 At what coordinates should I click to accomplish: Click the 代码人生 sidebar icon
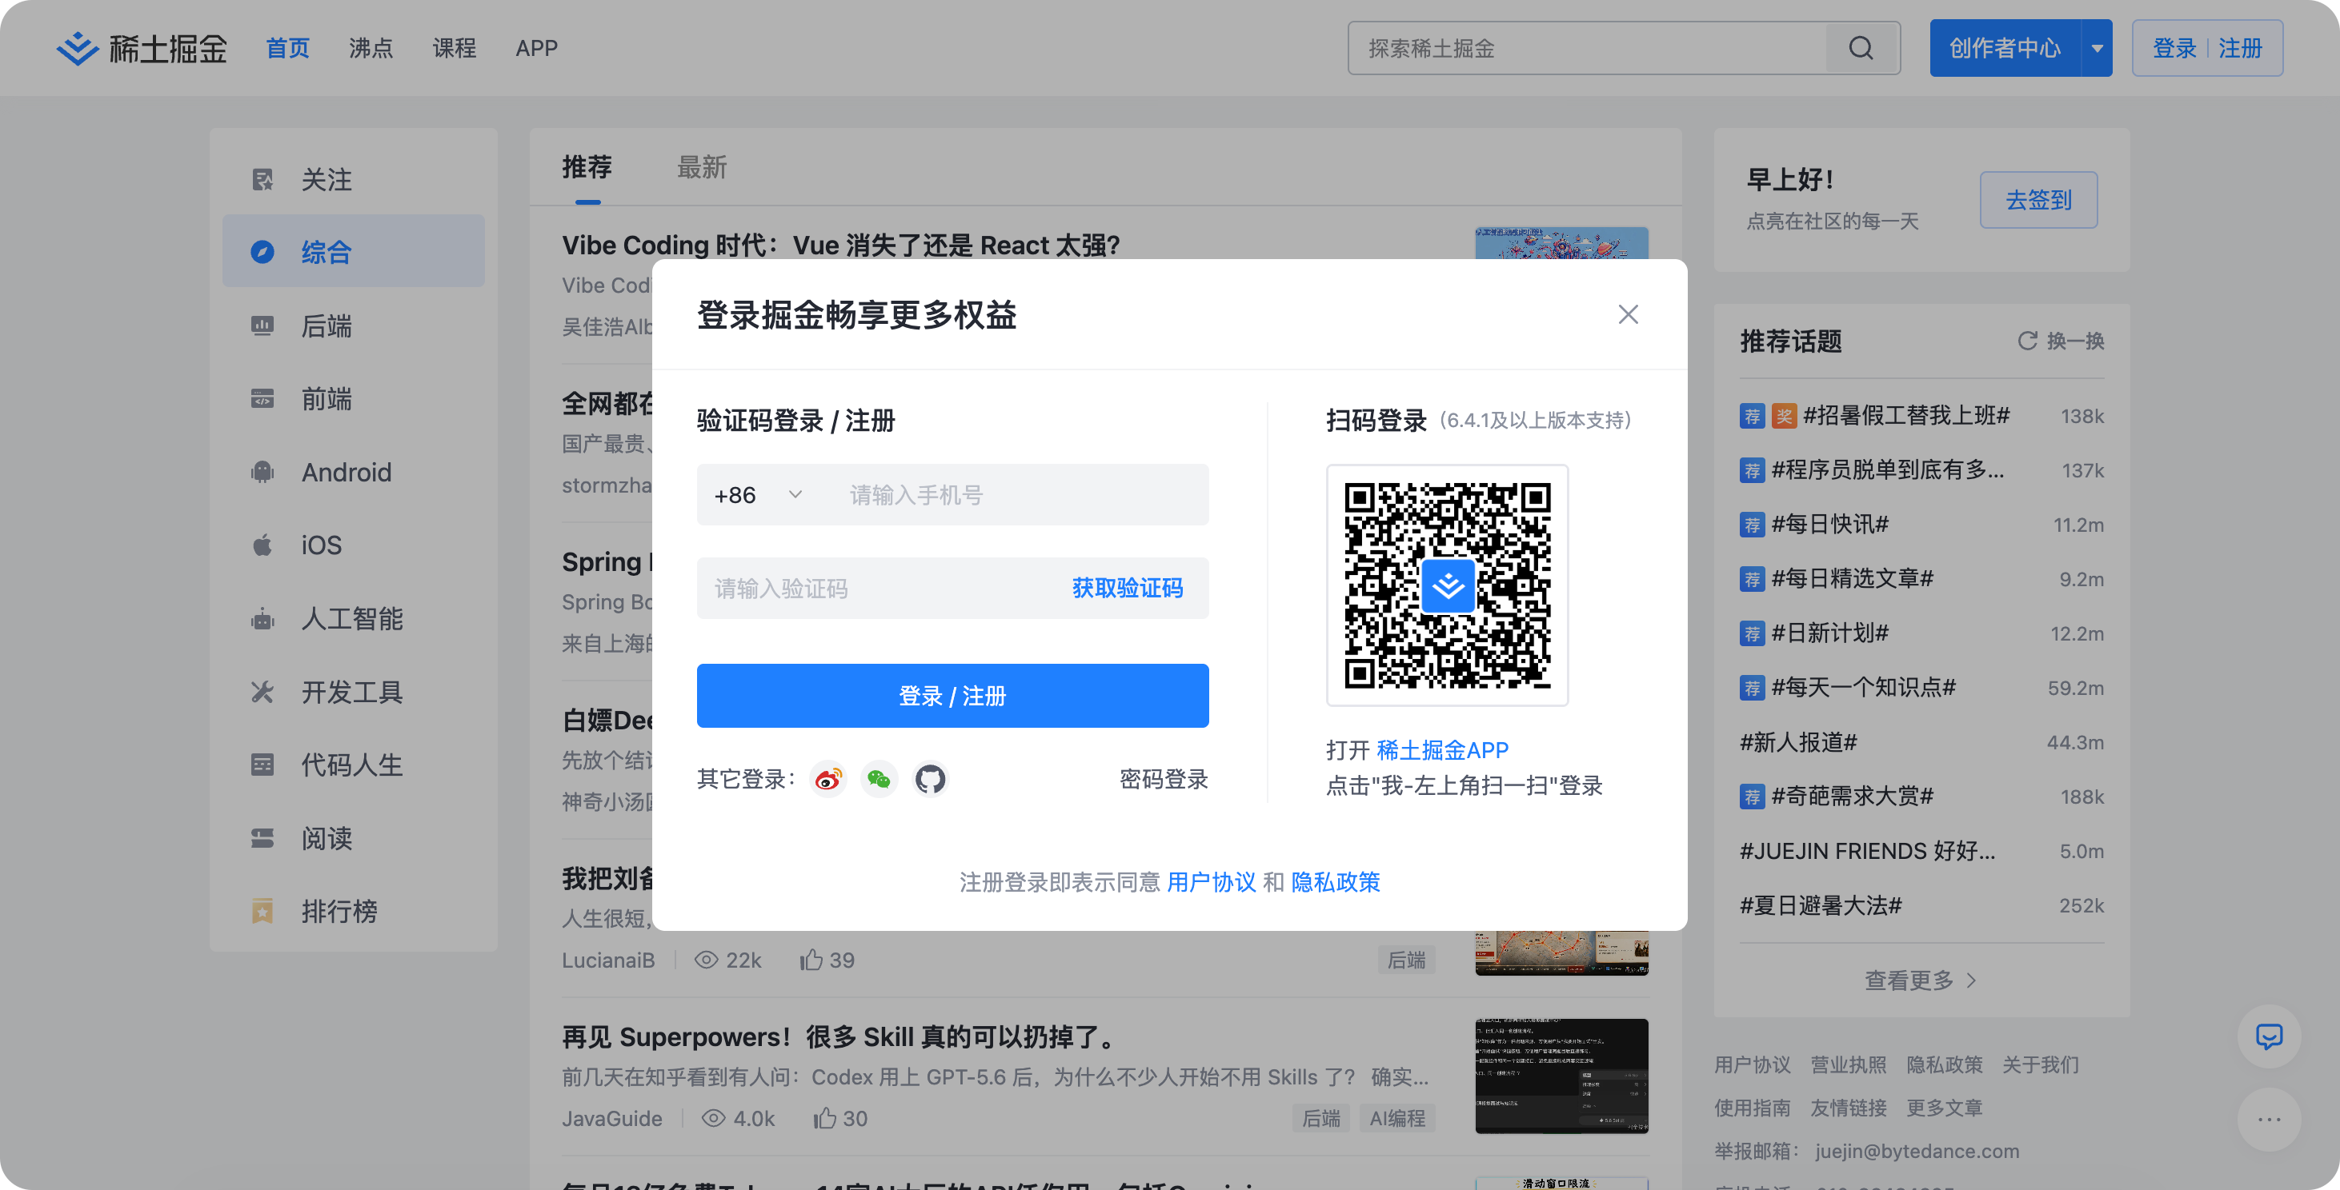[x=262, y=765]
